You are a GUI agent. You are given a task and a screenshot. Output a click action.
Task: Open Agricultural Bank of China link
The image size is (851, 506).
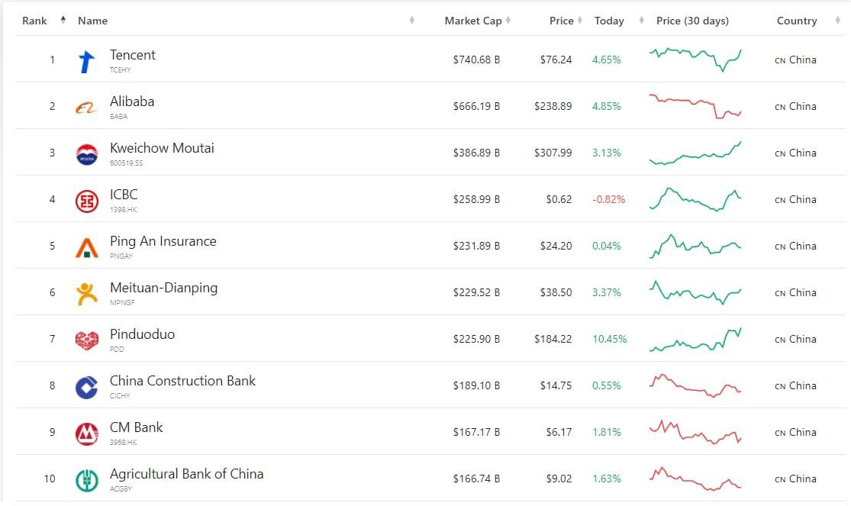(186, 474)
